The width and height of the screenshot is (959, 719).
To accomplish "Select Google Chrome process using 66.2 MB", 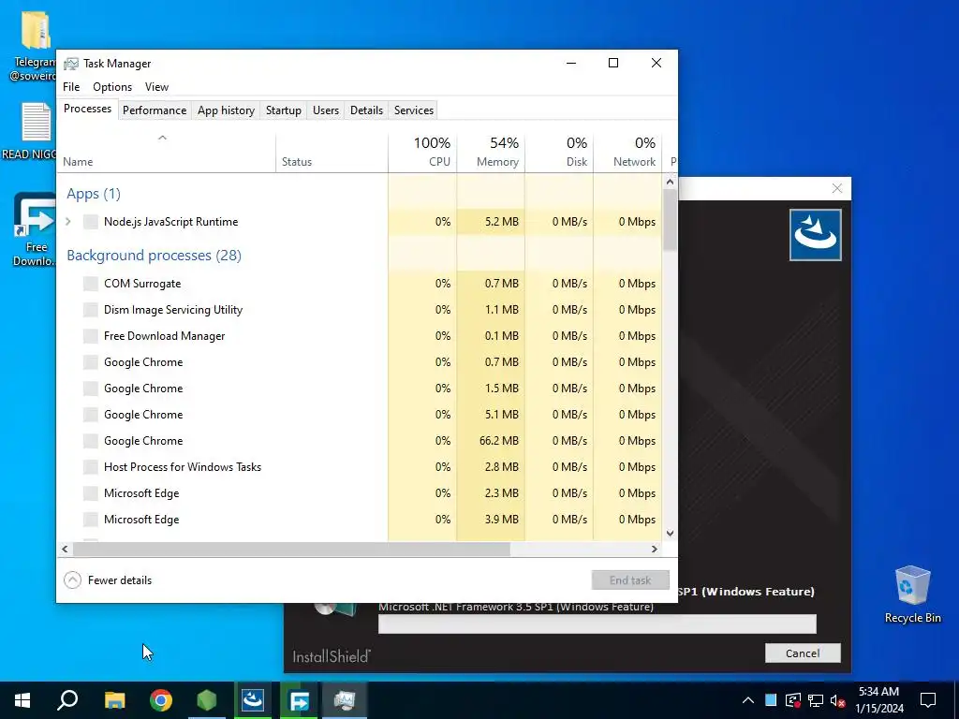I will coord(360,440).
